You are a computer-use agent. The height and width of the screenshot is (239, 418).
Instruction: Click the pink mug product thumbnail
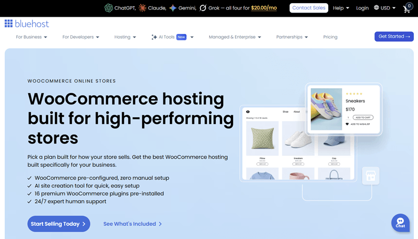pyautogui.click(x=298, y=174)
